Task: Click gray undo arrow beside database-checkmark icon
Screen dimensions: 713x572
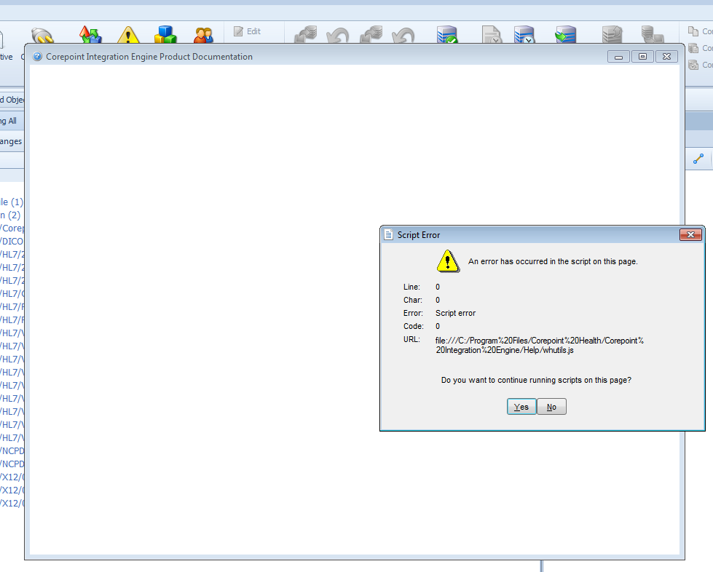Action: coord(403,36)
